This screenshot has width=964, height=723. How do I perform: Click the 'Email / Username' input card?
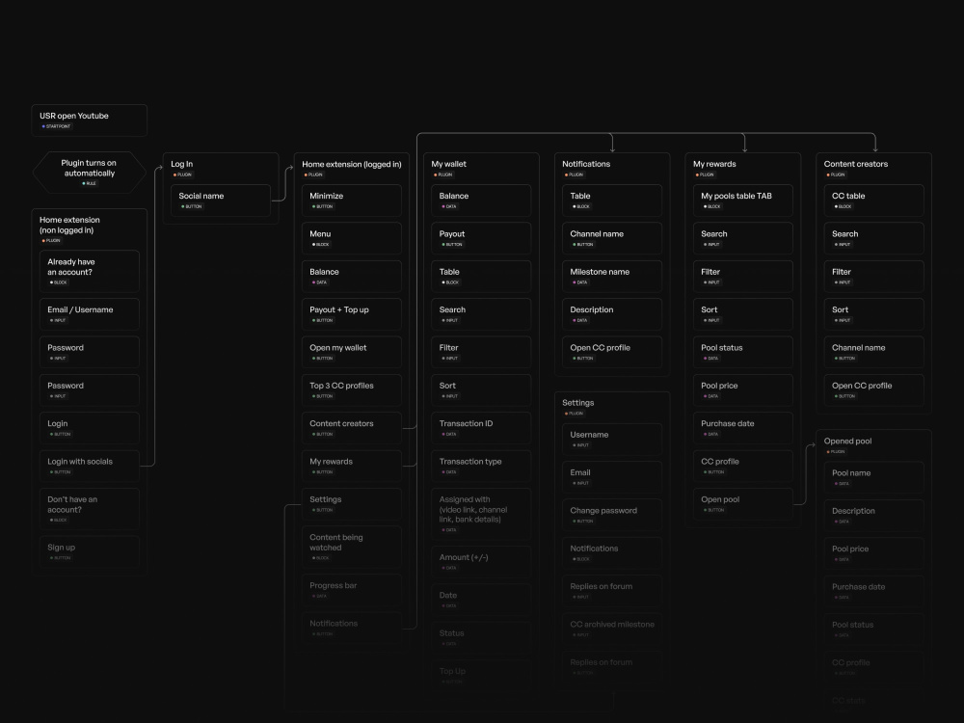[89, 314]
